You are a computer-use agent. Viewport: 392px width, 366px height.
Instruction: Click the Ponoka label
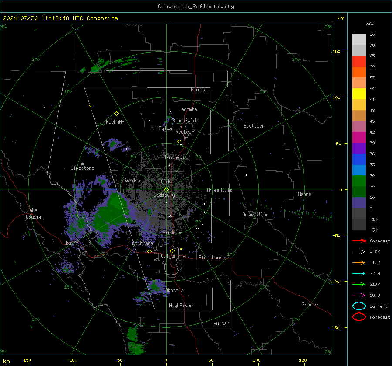pyautogui.click(x=199, y=90)
